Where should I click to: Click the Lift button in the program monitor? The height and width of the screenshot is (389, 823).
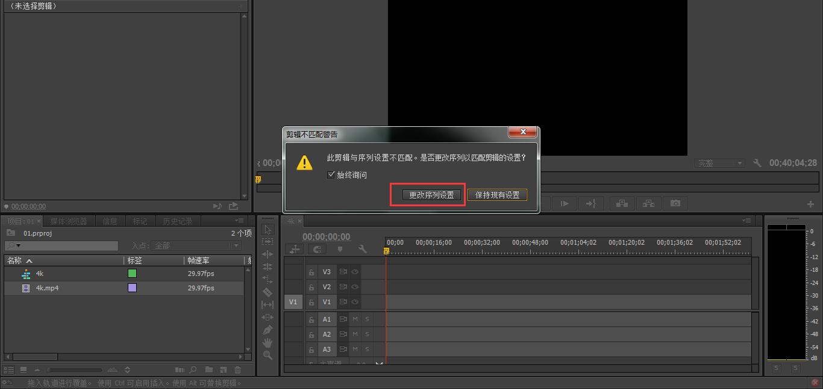[622, 204]
